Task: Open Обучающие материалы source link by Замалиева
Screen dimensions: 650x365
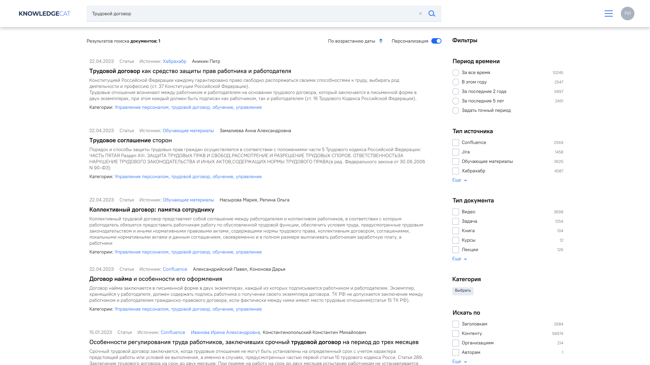Action: pos(188,131)
